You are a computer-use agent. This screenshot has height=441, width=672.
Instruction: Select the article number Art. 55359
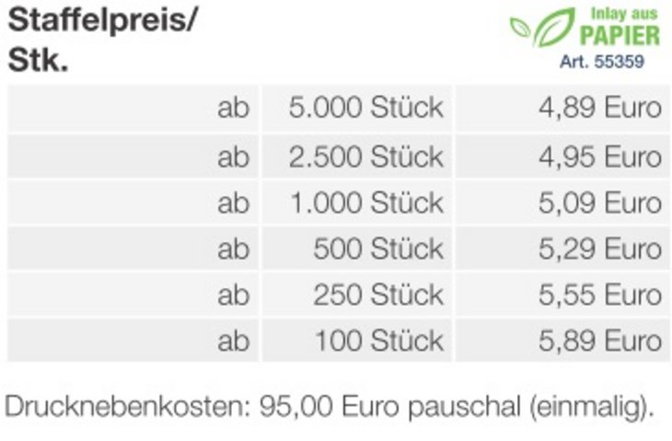(x=602, y=62)
